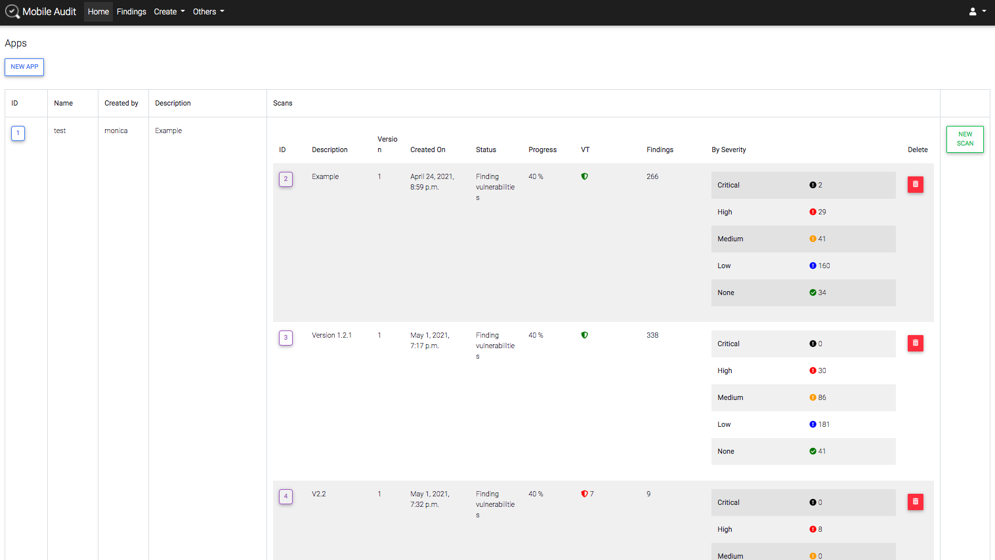Click the green VT shield for Example scan
Screen dimensions: 995x560
(x=585, y=176)
